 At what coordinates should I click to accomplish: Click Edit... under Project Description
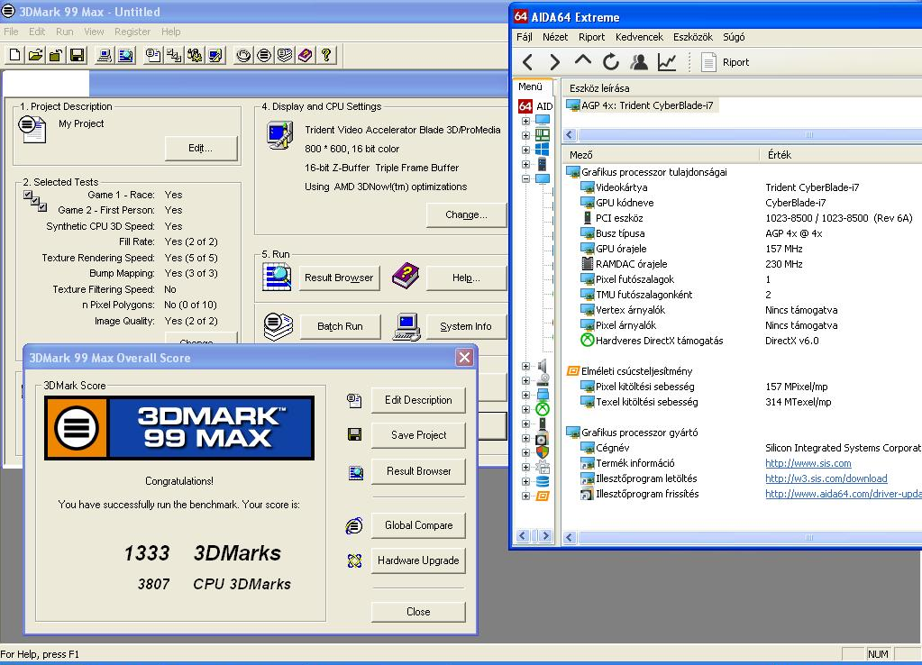(200, 148)
